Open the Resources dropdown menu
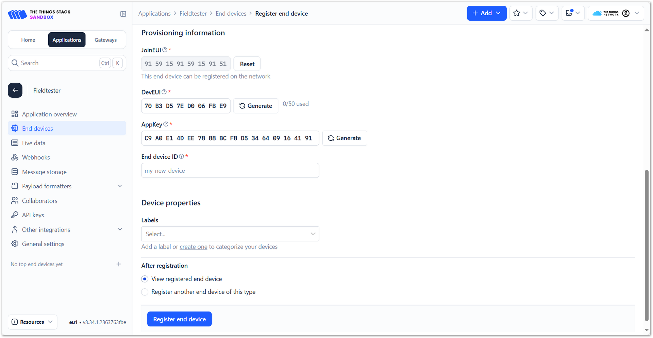Image resolution: width=653 pixels, height=338 pixels. point(33,322)
